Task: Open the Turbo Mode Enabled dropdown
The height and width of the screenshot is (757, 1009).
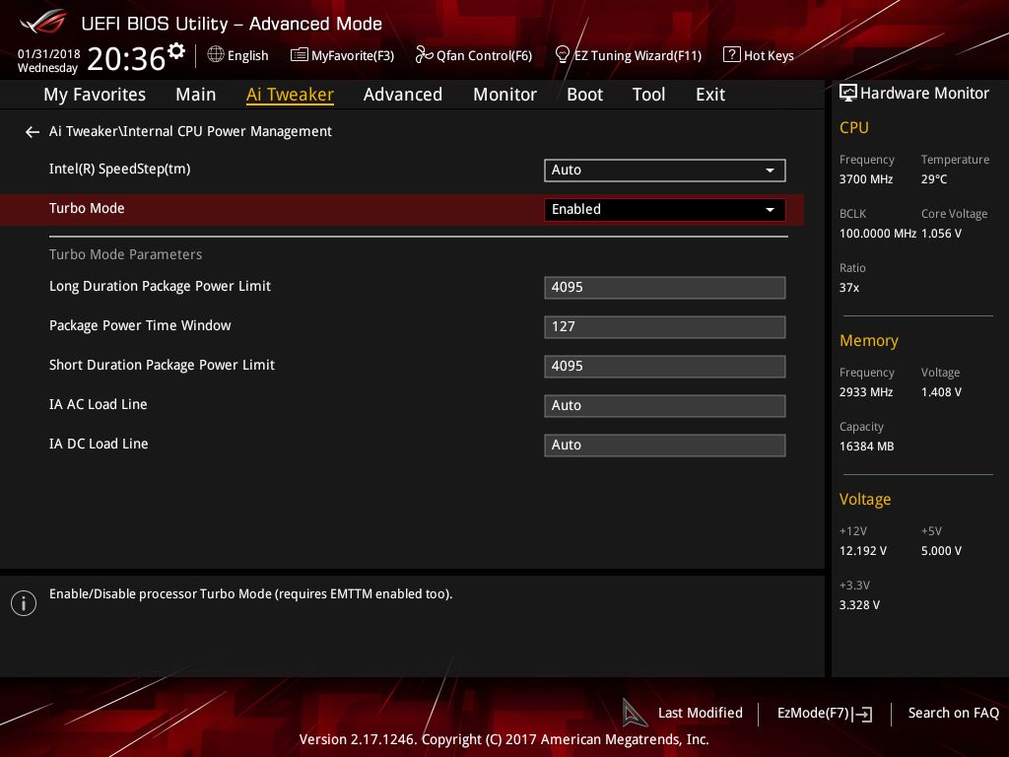Action: [664, 210]
